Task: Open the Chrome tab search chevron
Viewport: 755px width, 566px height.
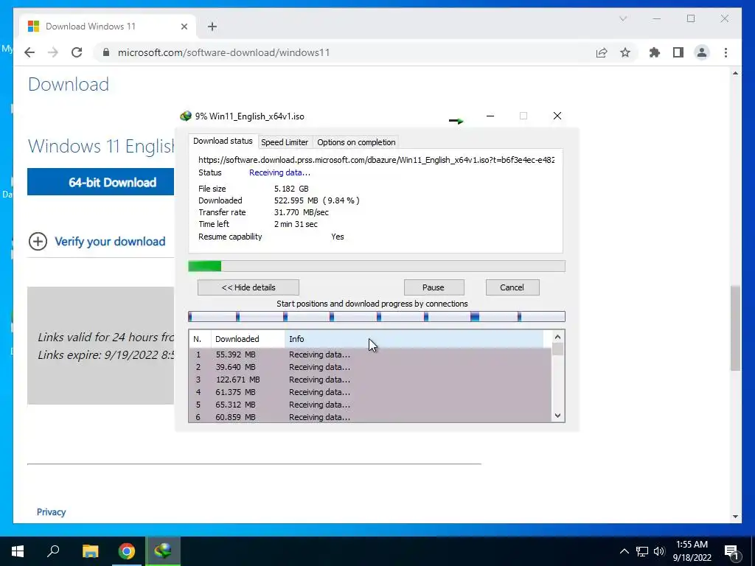Action: click(622, 18)
